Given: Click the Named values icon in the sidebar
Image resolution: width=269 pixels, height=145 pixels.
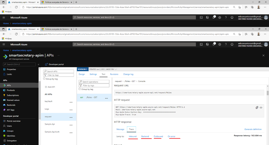Looking at the screenshot, I should click(4, 100).
